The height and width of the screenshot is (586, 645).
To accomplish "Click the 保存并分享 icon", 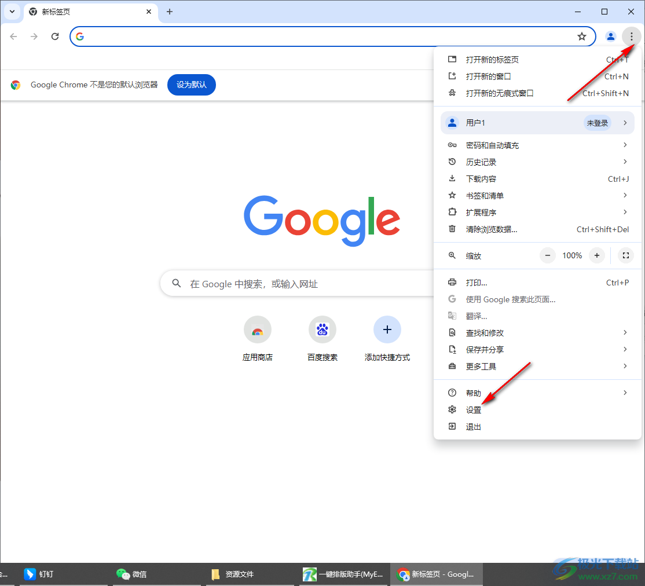I will click(x=452, y=349).
